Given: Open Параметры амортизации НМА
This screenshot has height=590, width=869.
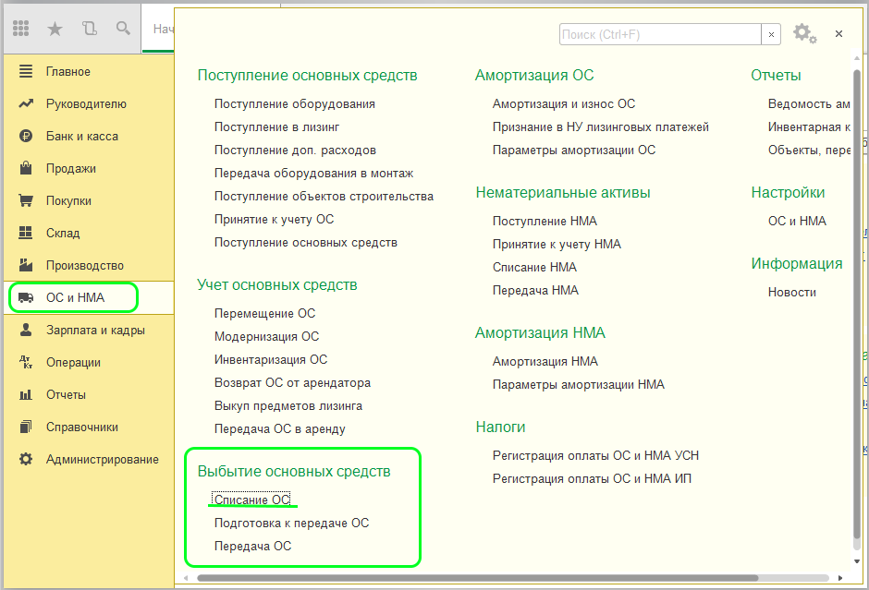Looking at the screenshot, I should tap(579, 385).
